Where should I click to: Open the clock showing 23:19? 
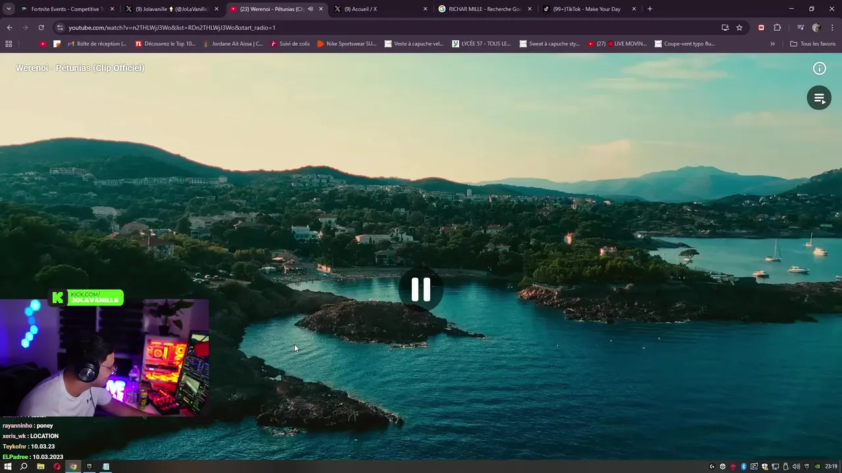coord(831,466)
